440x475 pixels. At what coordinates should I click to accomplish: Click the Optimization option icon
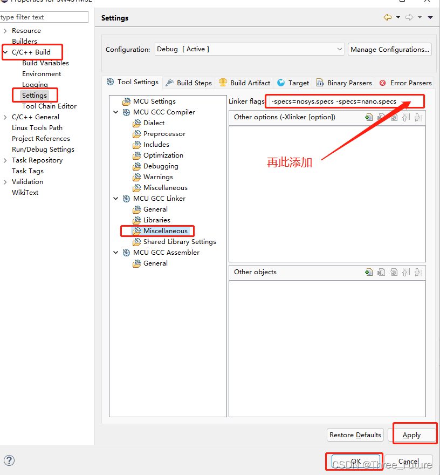pos(137,155)
